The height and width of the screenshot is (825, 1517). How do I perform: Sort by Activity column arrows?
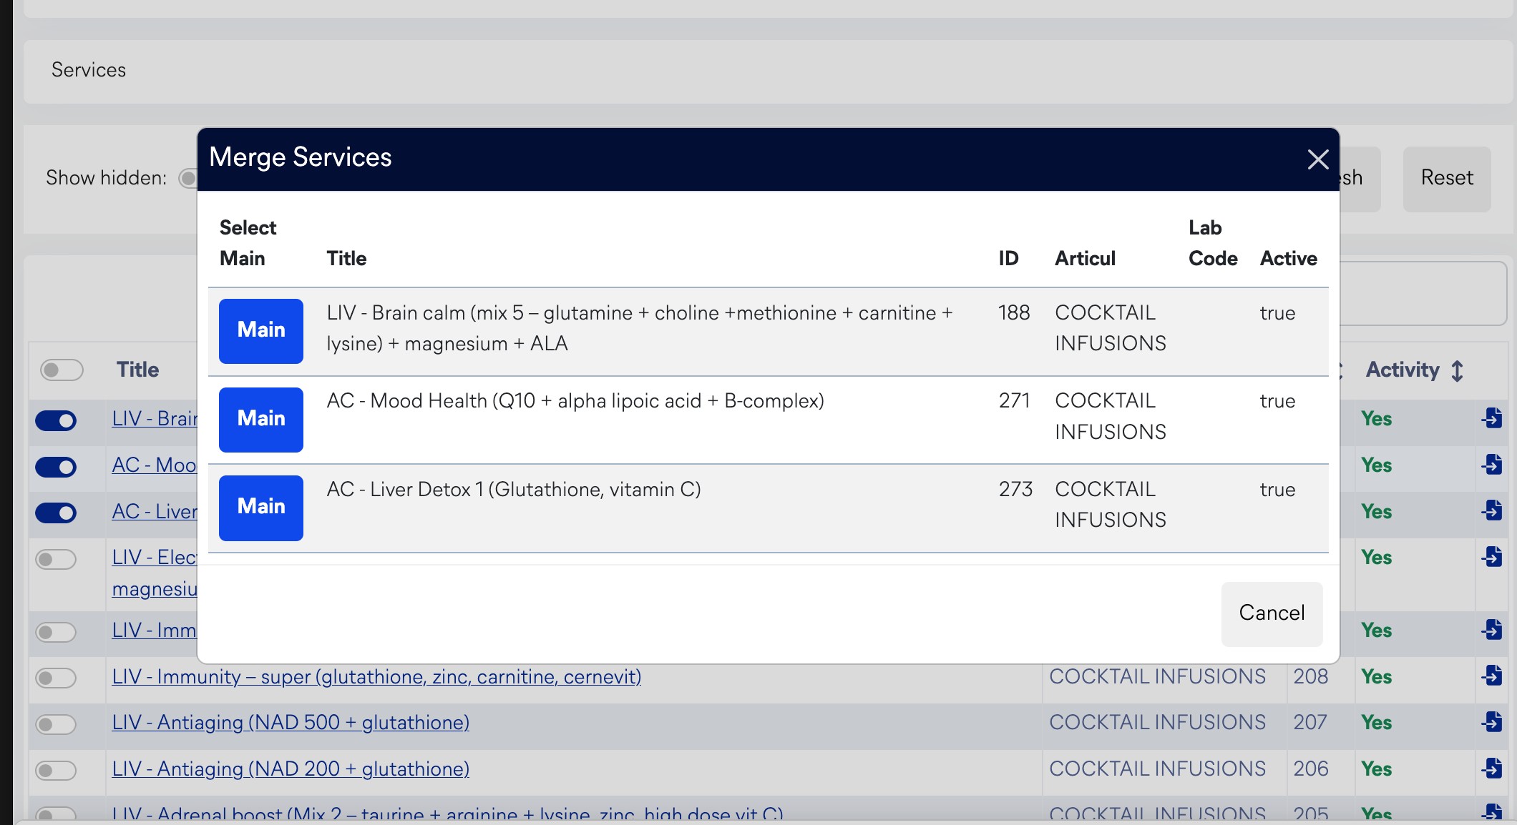pyautogui.click(x=1457, y=370)
